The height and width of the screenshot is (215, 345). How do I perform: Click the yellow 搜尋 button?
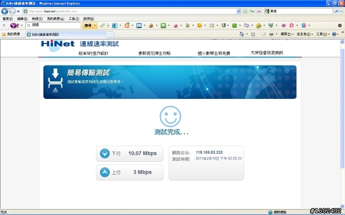[88, 25]
